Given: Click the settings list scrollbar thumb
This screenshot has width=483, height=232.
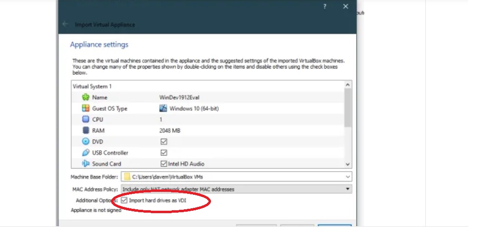Looking at the screenshot, I should [348, 108].
